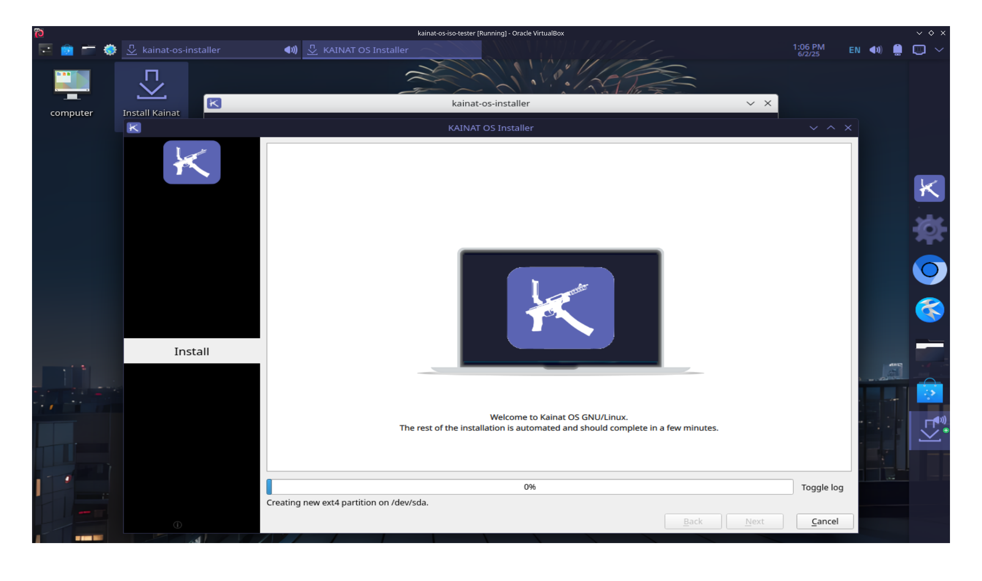Open the notifications bell icon
Image resolution: width=982 pixels, height=581 pixels.
[897, 50]
